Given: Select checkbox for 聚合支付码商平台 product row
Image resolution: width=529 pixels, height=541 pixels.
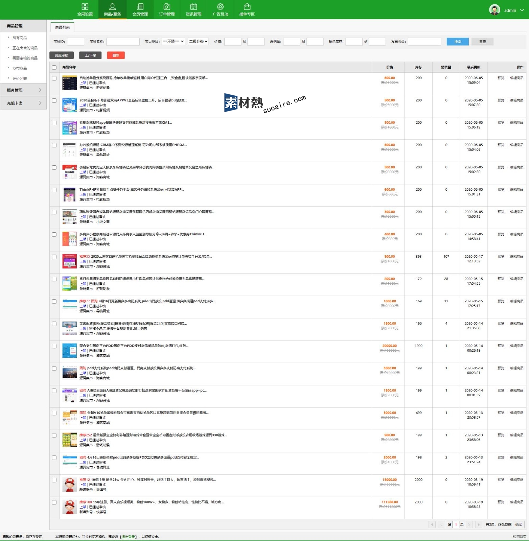Looking at the screenshot, I should (x=54, y=346).
